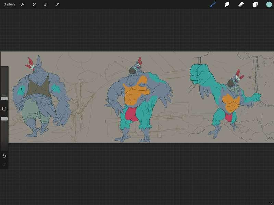Adjust the brush size slider handle
The height and width of the screenshot is (205, 274).
click(x=4, y=99)
